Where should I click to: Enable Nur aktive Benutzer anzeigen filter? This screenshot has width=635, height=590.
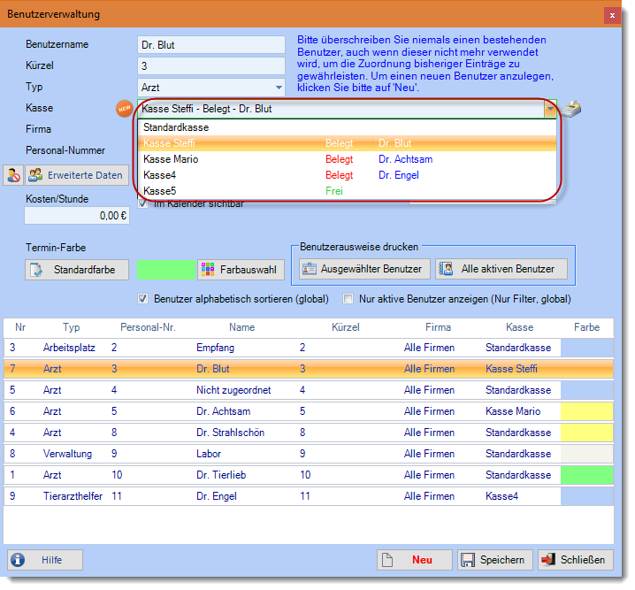348,299
